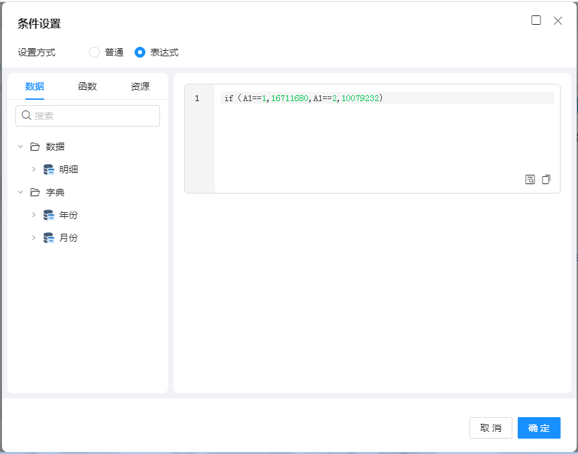Click the expression preview icon in editor
Viewport: 578px width, 454px height.
tap(530, 179)
